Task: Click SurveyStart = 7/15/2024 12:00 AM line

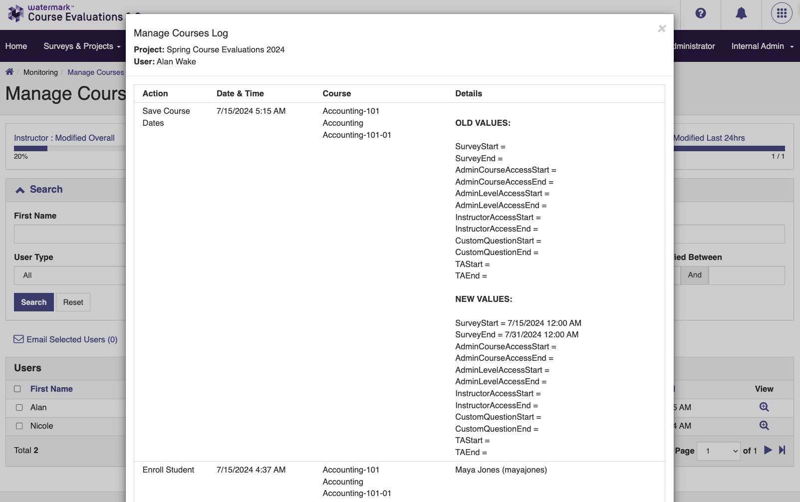Action: 518,323
